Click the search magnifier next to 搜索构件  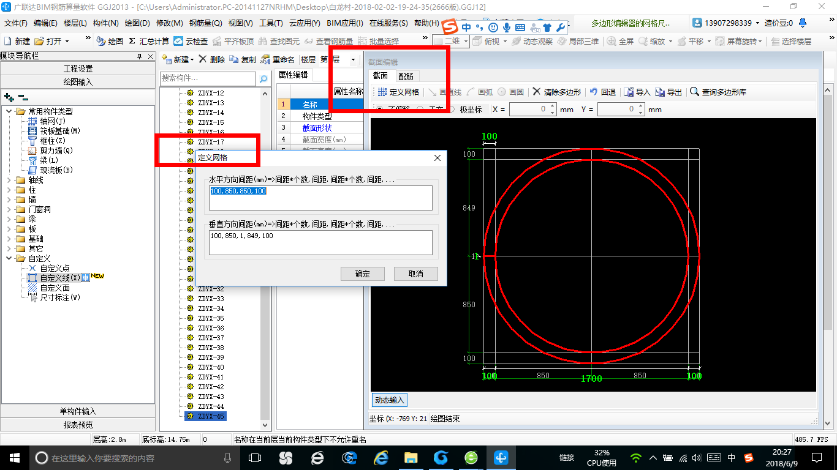(263, 79)
